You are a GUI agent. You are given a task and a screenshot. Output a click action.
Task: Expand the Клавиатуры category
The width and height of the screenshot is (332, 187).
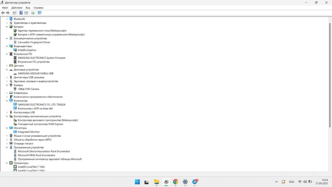point(7,93)
